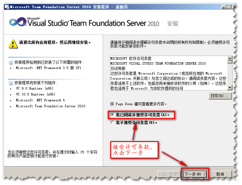The width and height of the screenshot is (242, 185).
Task: Click the product key note mentioning 25 个字符
Action: pos(52,154)
